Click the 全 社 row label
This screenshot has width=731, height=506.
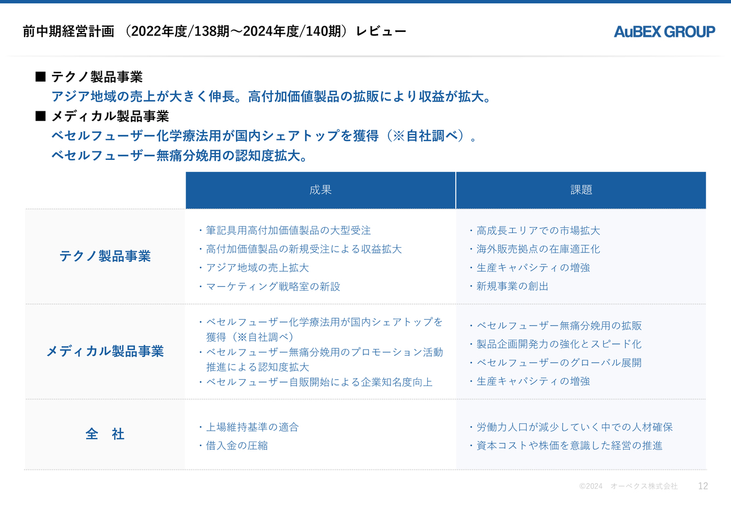click(x=105, y=434)
